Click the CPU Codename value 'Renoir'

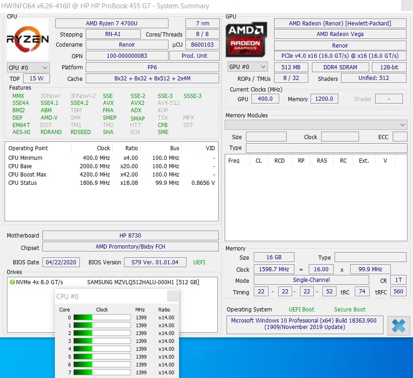(x=127, y=44)
